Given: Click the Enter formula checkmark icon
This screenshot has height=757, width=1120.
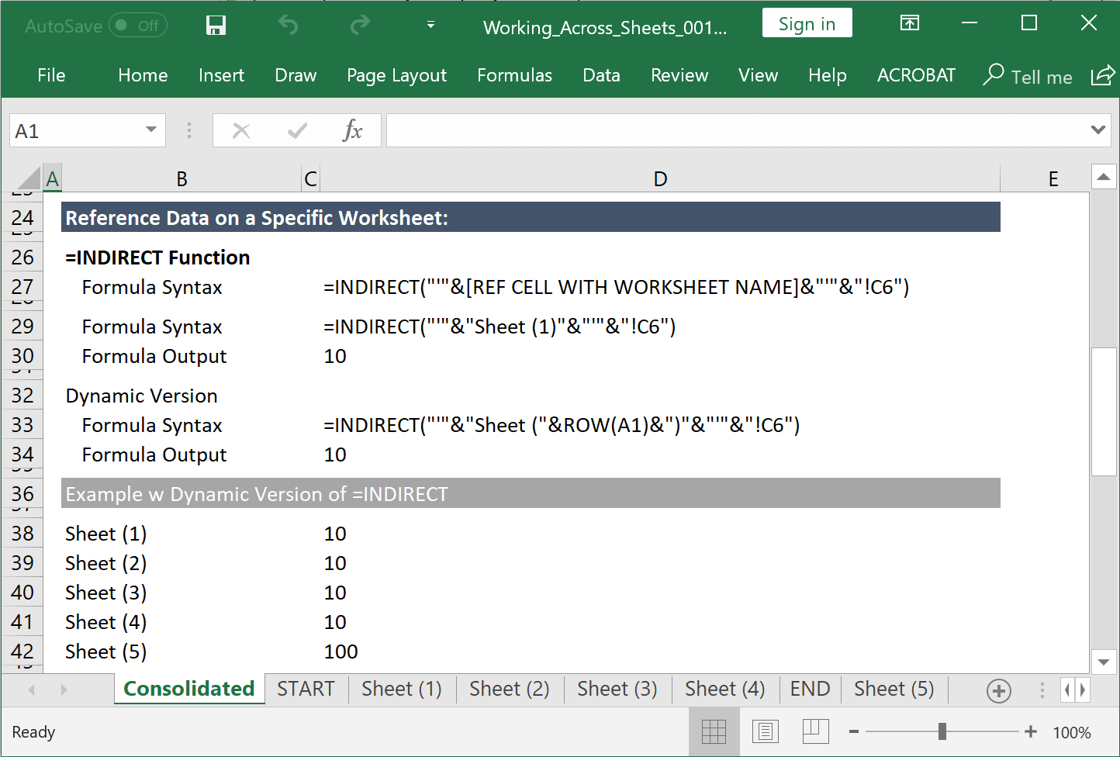Looking at the screenshot, I should (297, 130).
